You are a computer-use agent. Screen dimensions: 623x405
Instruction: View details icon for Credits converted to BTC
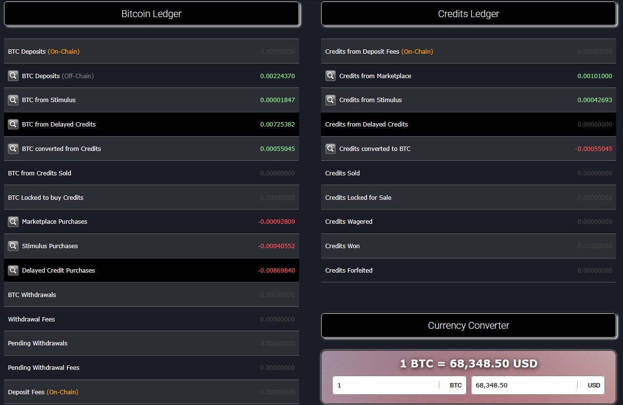click(x=331, y=149)
